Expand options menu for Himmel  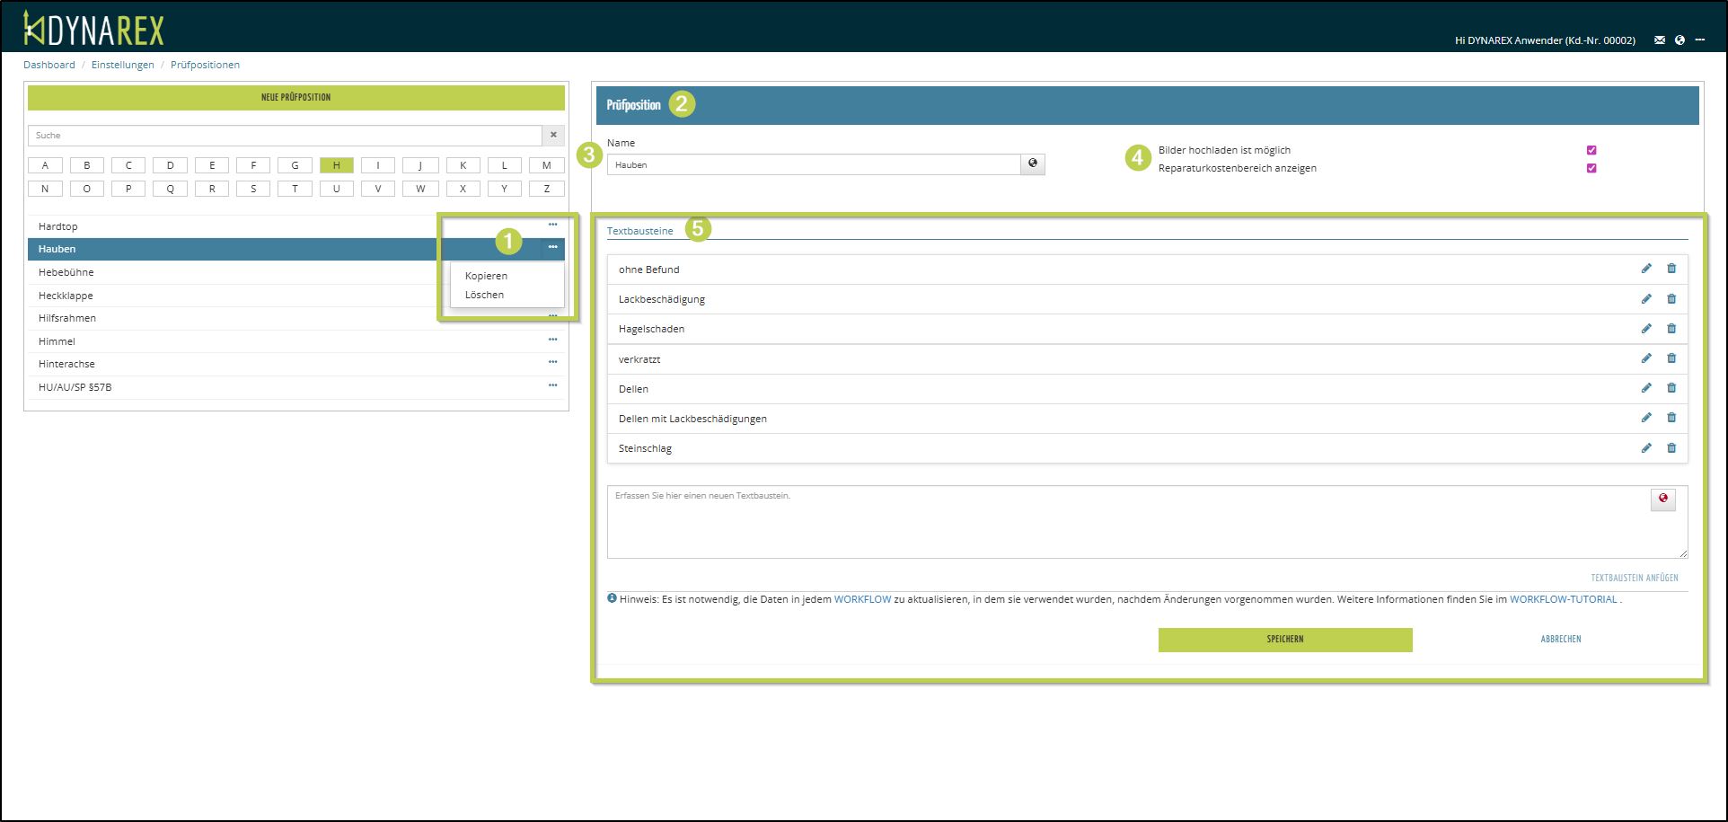(552, 340)
